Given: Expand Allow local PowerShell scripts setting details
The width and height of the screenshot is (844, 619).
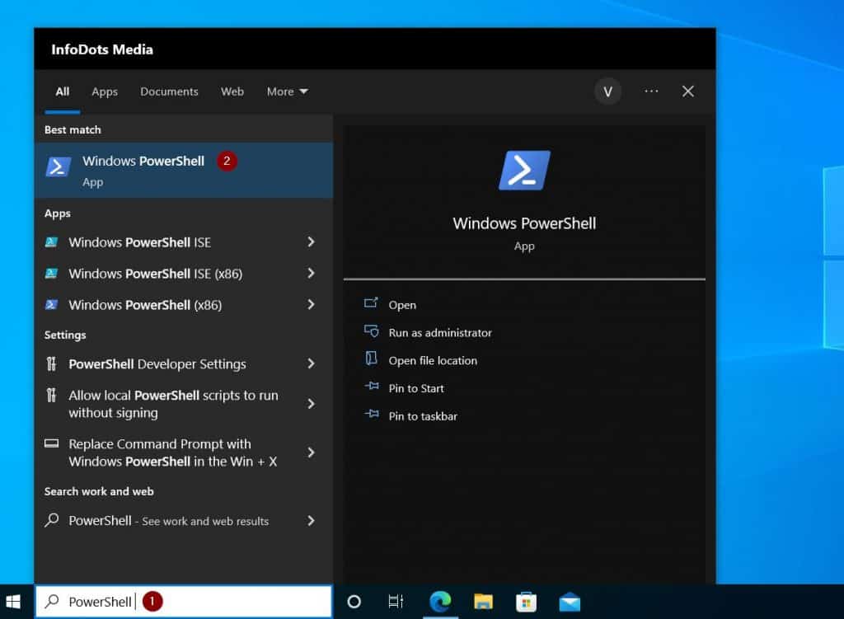Looking at the screenshot, I should pyautogui.click(x=311, y=404).
